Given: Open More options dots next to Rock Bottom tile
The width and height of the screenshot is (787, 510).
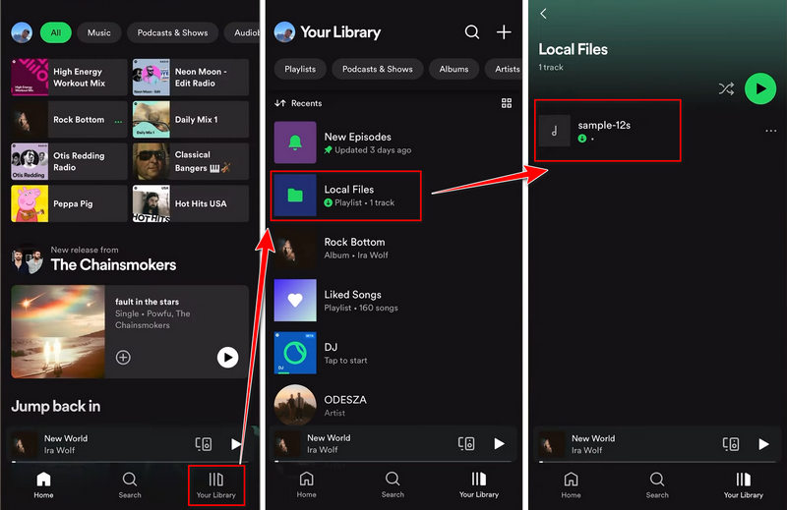Looking at the screenshot, I should tap(118, 121).
